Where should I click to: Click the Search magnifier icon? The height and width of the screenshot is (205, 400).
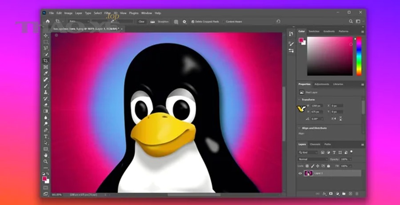click(351, 21)
